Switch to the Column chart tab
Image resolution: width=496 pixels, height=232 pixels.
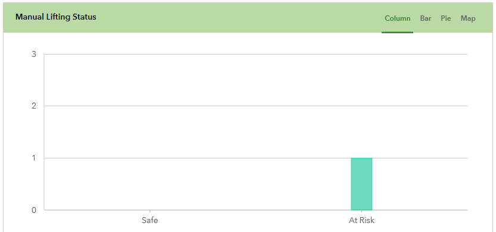[x=397, y=18]
